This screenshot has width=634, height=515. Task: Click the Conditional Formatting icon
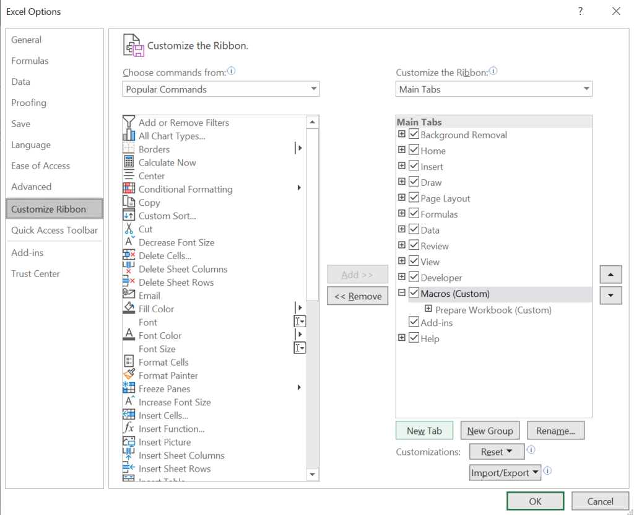[129, 188]
